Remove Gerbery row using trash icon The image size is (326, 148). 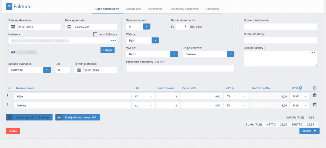point(314,105)
